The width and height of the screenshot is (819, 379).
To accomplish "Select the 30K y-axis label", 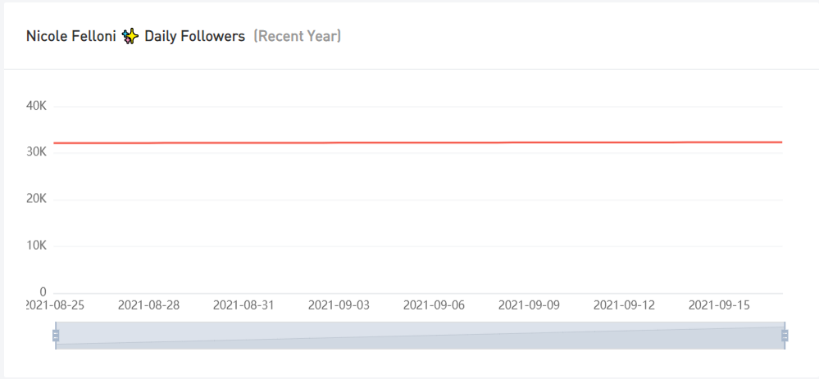I will pos(37,152).
